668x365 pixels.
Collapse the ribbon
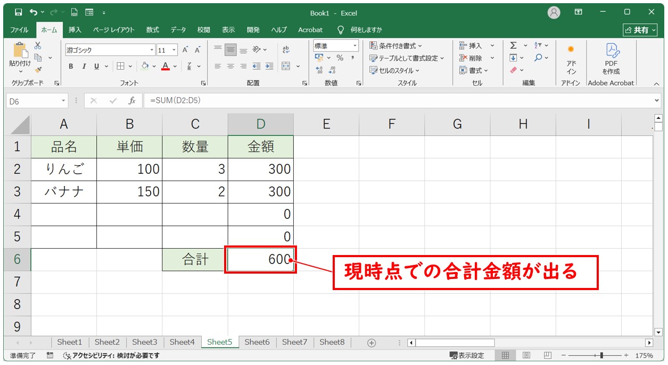(656, 83)
